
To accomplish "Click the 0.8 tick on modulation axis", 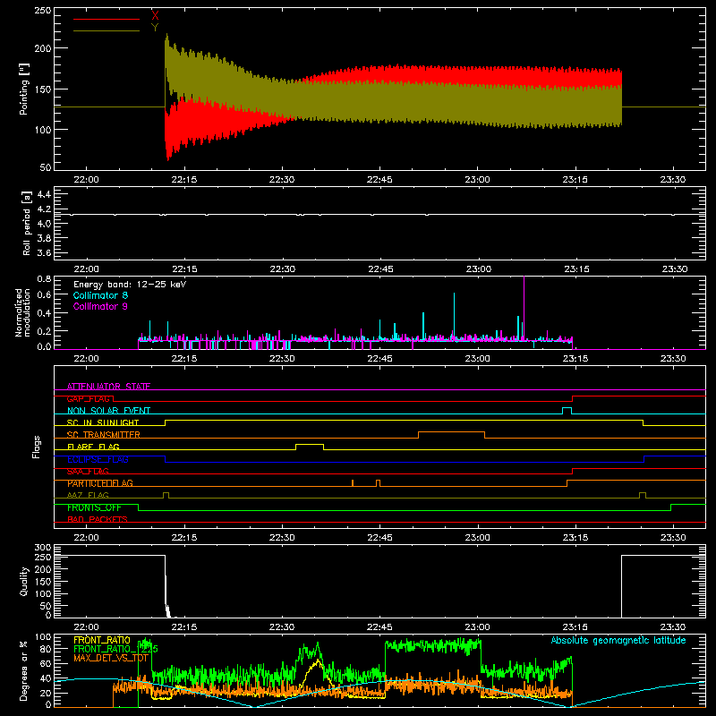I will [x=44, y=278].
